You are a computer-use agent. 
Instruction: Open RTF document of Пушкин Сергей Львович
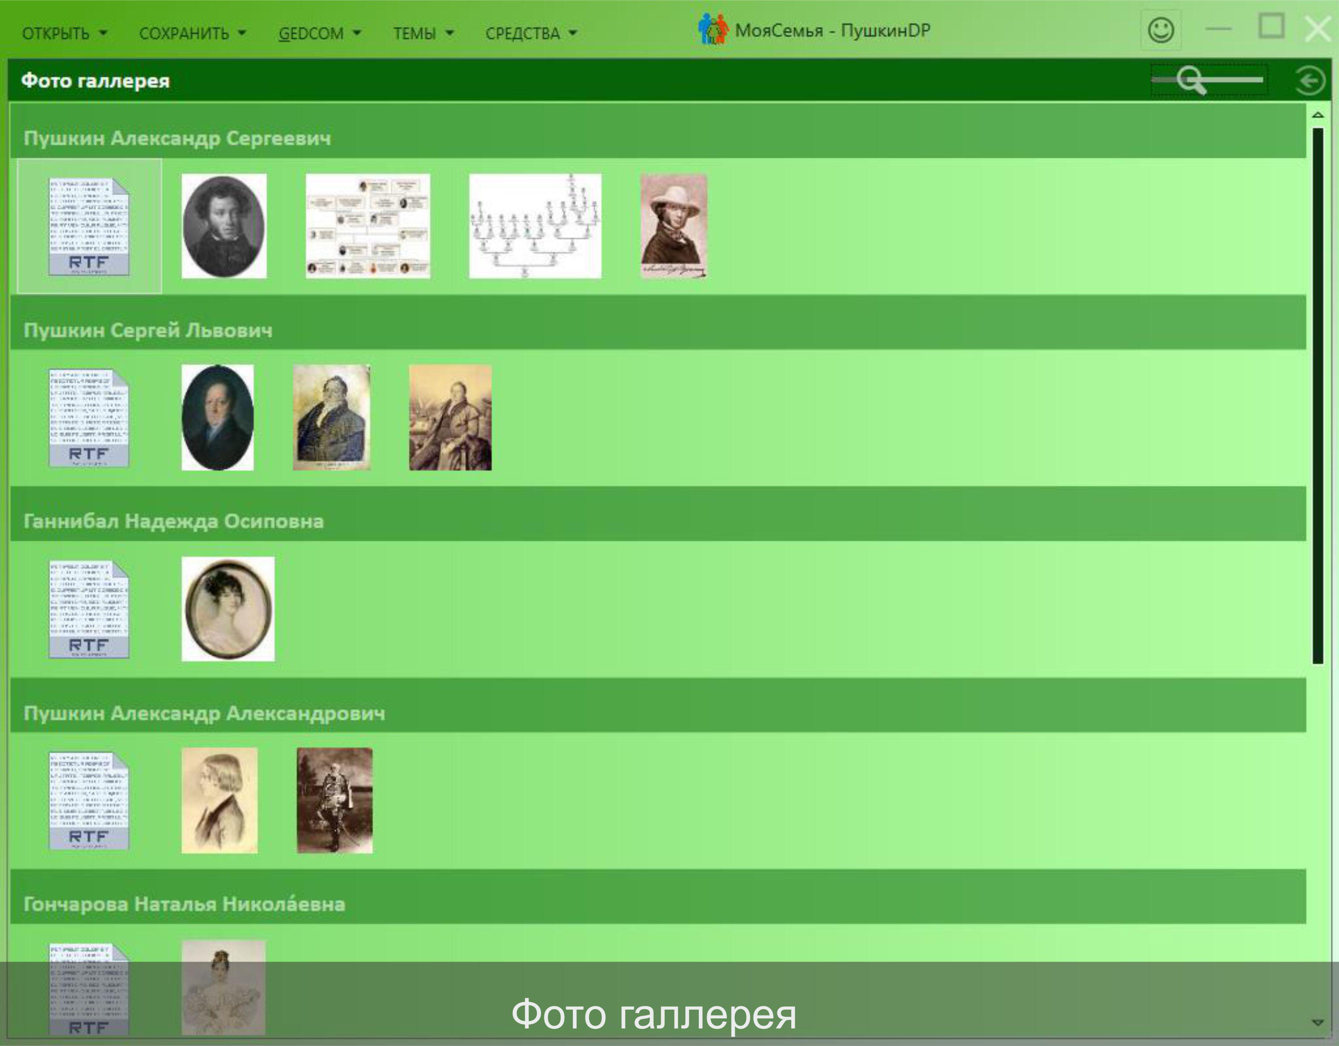[x=89, y=418]
